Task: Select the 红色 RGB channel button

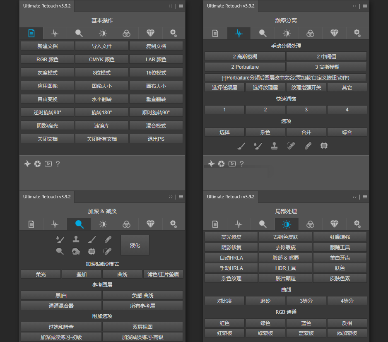Action: point(224,323)
